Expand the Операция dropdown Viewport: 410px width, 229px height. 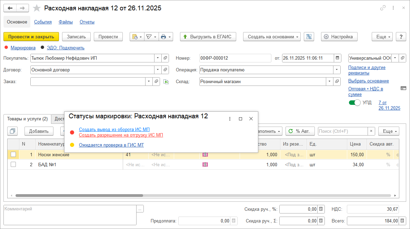pyautogui.click(x=337, y=70)
